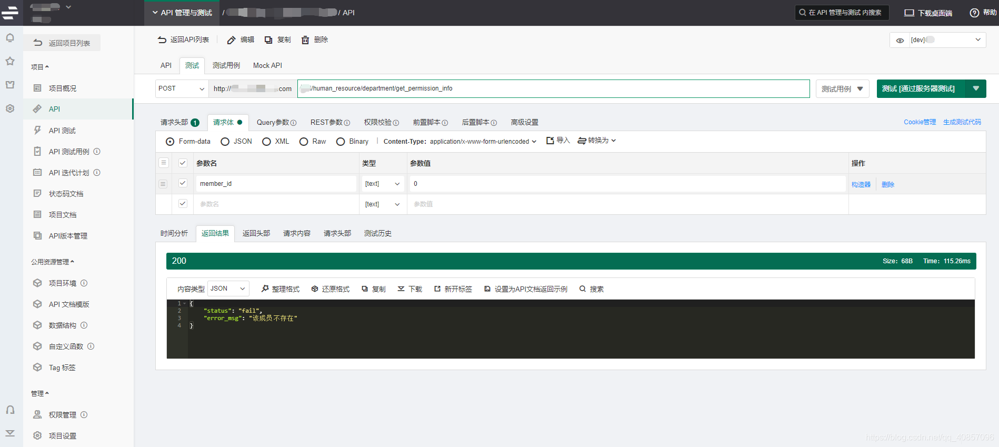Open the [dev] environment dropdown

coord(947,40)
